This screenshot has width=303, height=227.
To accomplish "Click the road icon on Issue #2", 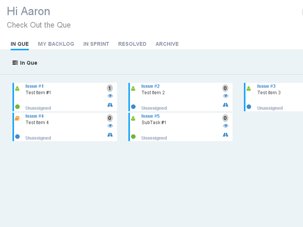I will [x=225, y=105].
